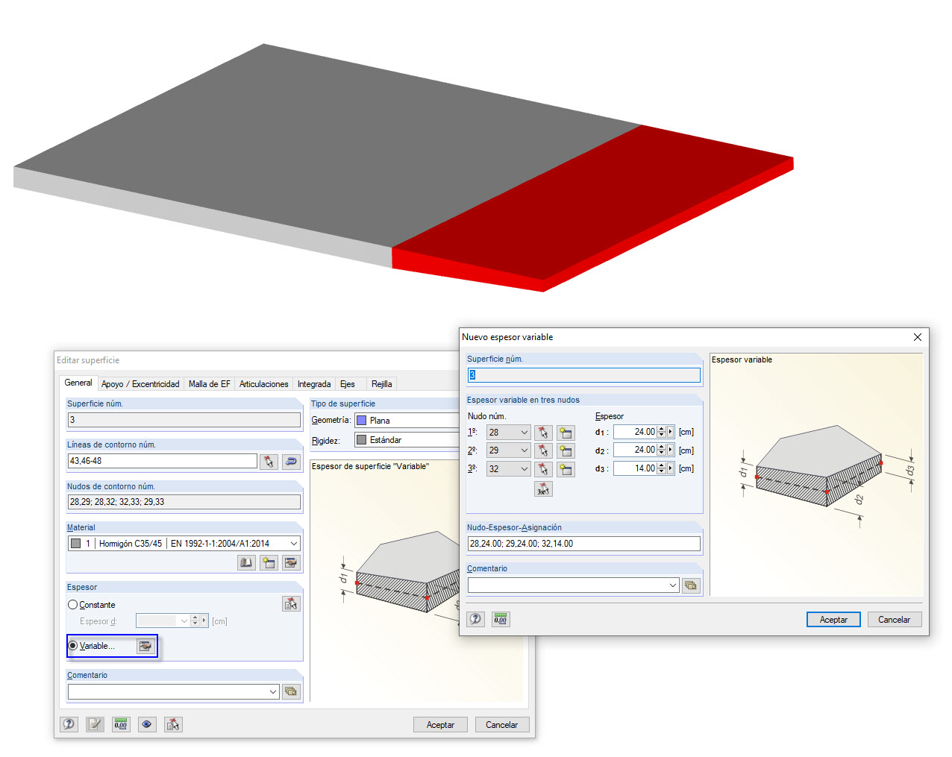Edit material icon under Material dropdown
Viewport: 952px width, 757px height.
(x=291, y=563)
